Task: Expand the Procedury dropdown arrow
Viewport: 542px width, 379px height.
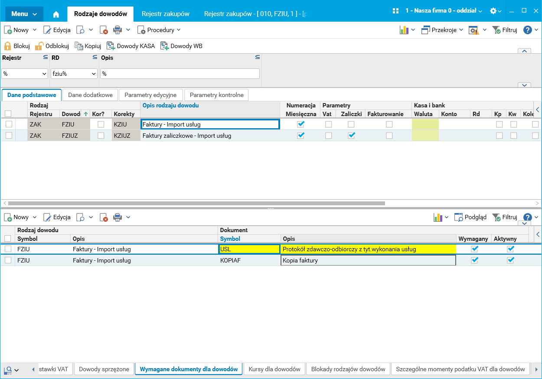Action: 179,30
